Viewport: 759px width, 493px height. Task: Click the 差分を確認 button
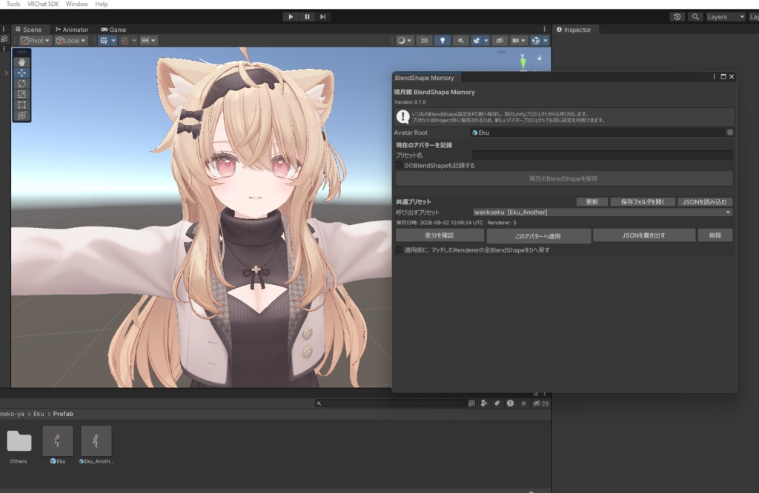tap(440, 235)
